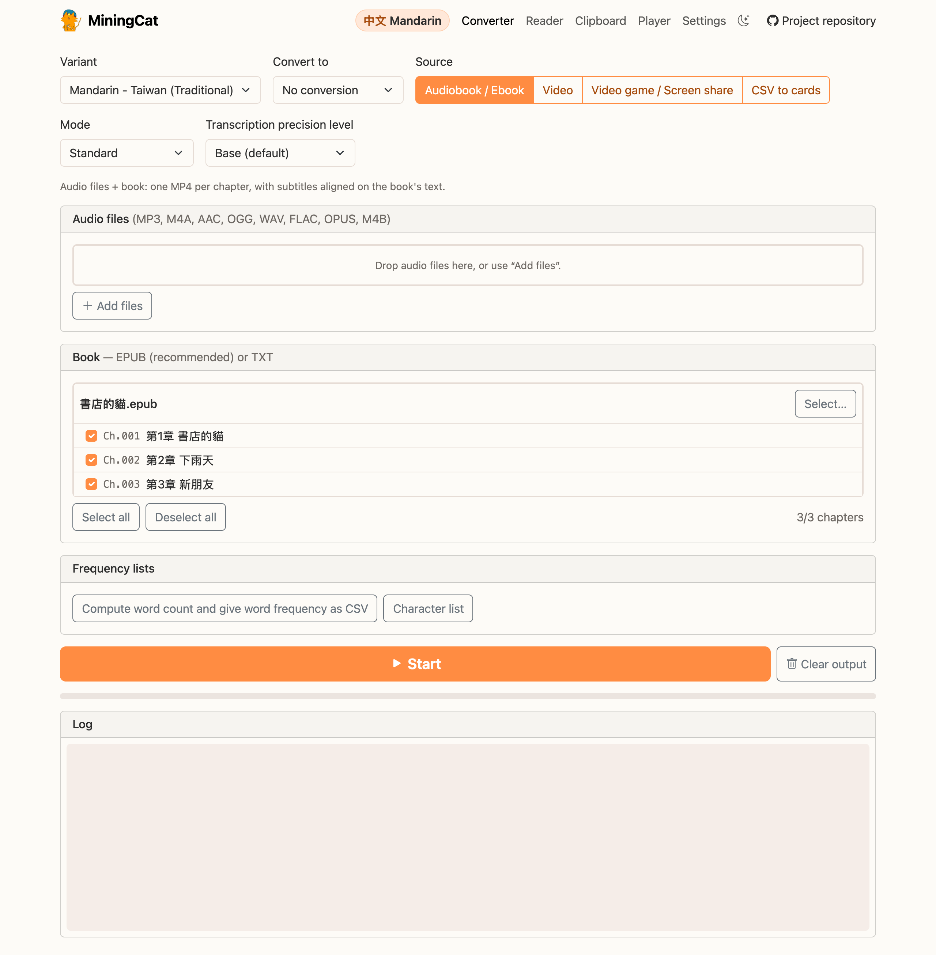
Task: Click the 中文 Mandarin language badge
Action: (x=402, y=20)
